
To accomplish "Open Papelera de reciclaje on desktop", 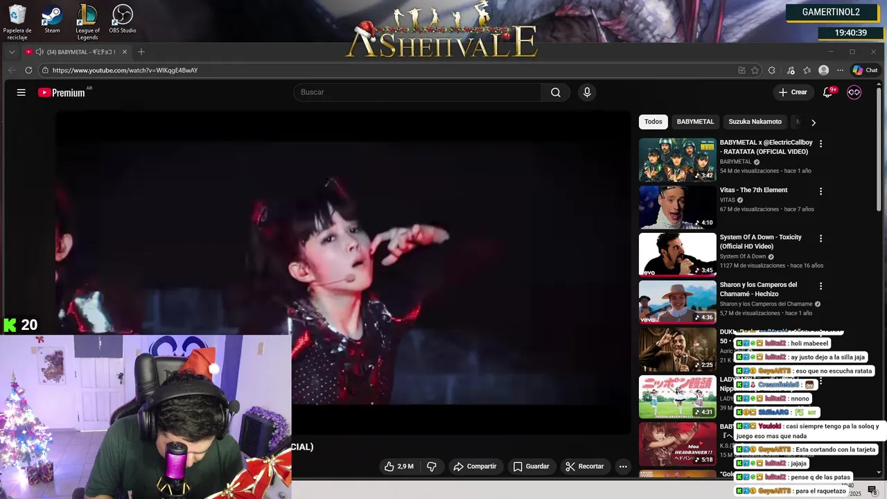I will (17, 22).
